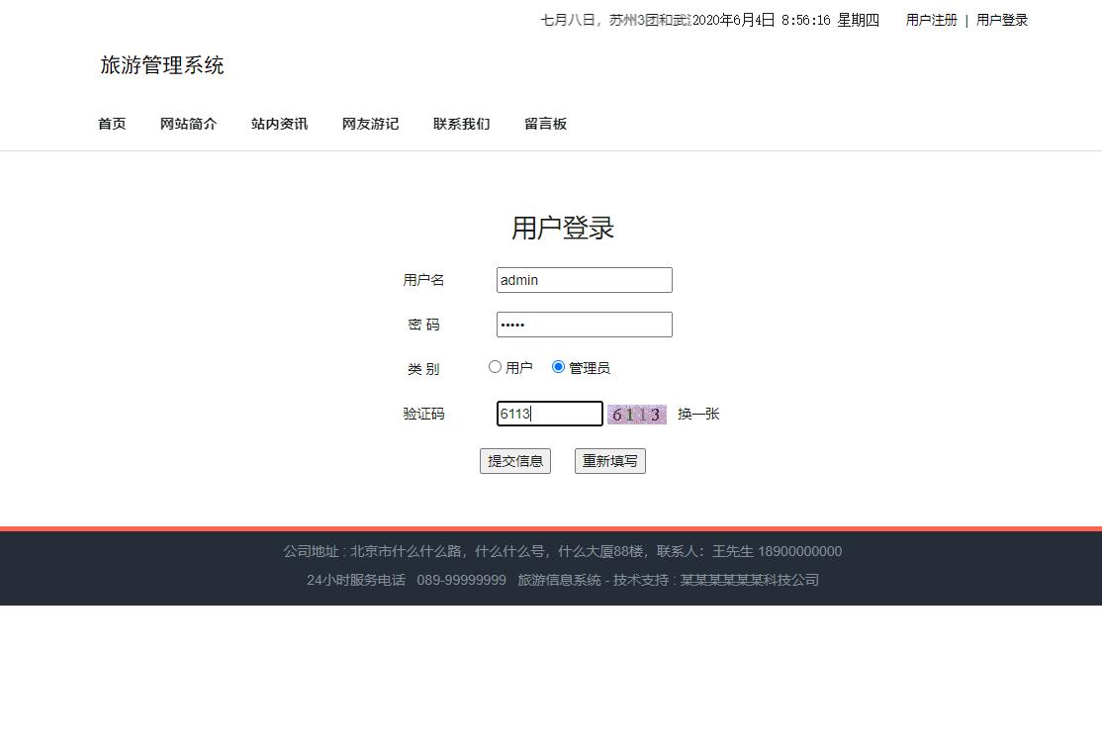Click the 重新填写 reset button
Image resolution: width=1102 pixels, height=750 pixels.
pyautogui.click(x=609, y=461)
